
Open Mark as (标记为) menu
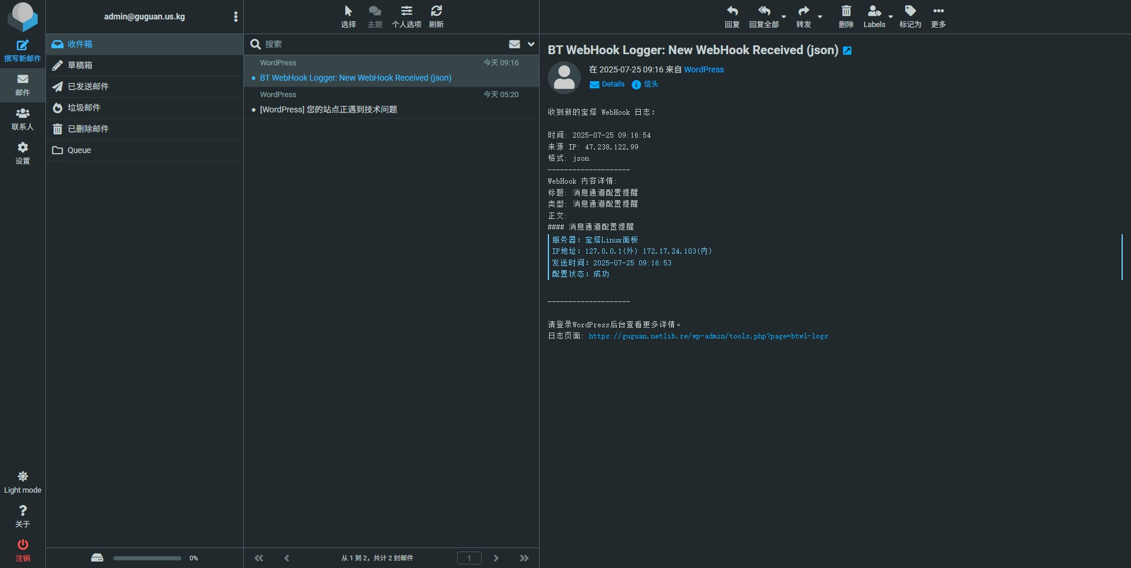[x=910, y=16]
